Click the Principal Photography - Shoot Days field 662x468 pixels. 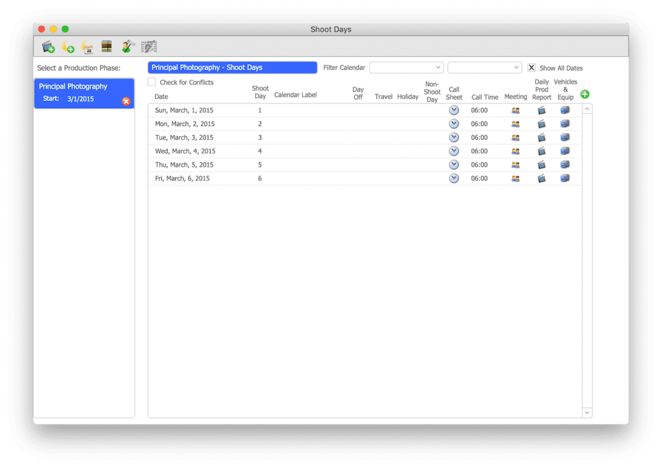[232, 67]
